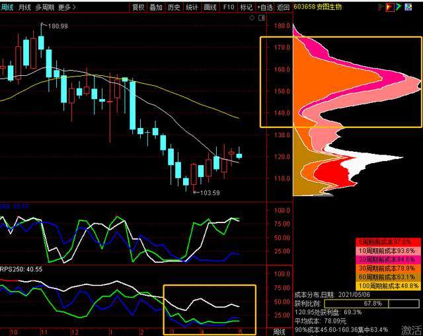The height and width of the screenshot is (336, 423).
Task: Click the diamond icon above the chart
Action: click(x=252, y=18)
